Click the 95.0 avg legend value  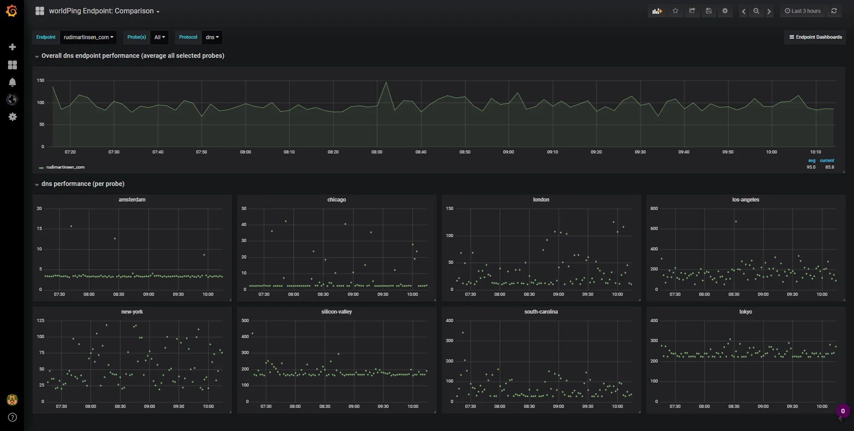point(811,167)
